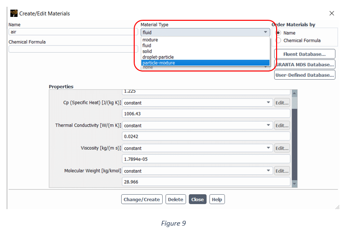Choose mixture from the material type list
The width and height of the screenshot is (349, 229).
coord(150,40)
